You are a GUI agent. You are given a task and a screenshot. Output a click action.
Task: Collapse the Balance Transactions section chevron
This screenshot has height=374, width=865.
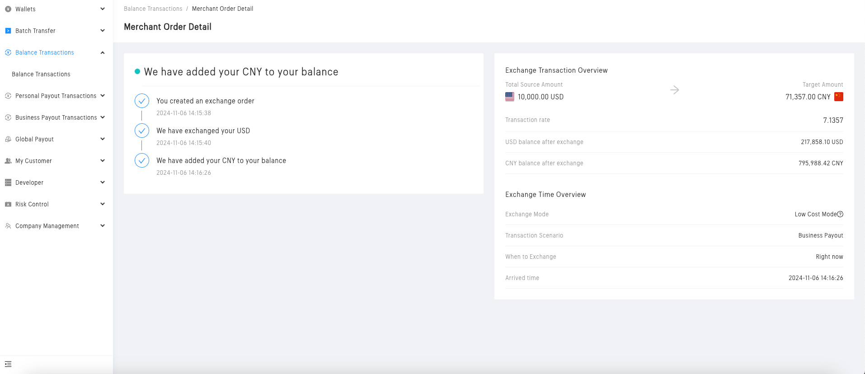coord(103,52)
